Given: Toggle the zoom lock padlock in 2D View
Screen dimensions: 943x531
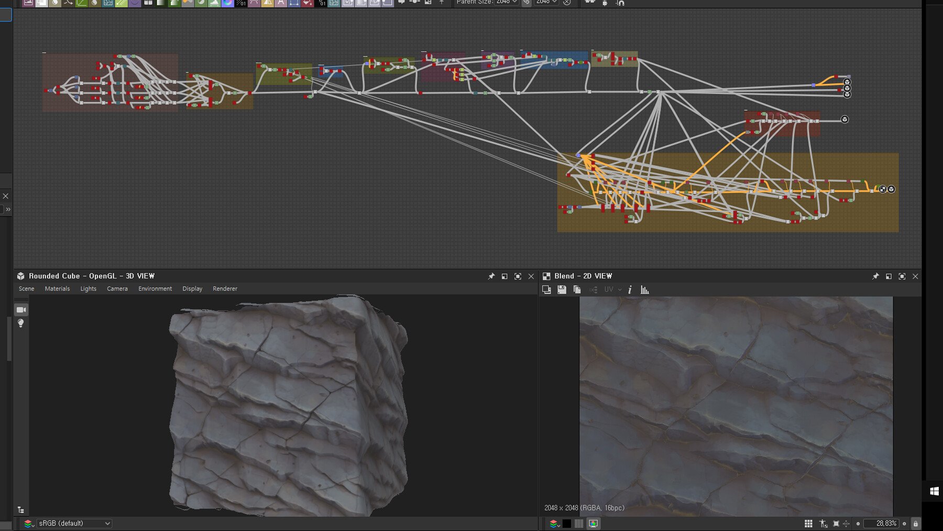Looking at the screenshot, I should pyautogui.click(x=916, y=524).
